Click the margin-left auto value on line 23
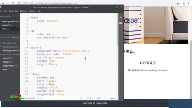Image resolution: width=192 pixels, height=108 pixels. click(x=58, y=91)
